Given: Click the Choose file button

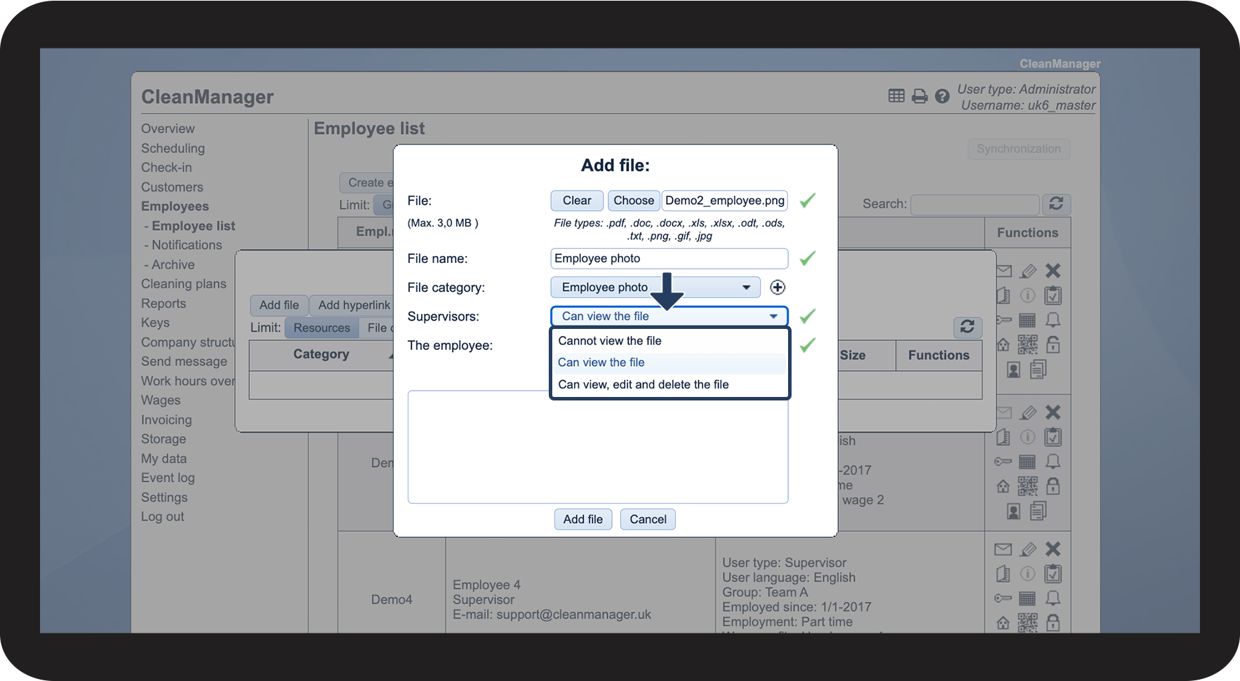Looking at the screenshot, I should (x=634, y=201).
